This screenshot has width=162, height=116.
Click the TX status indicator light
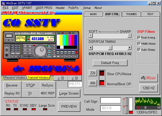click(x=16, y=109)
